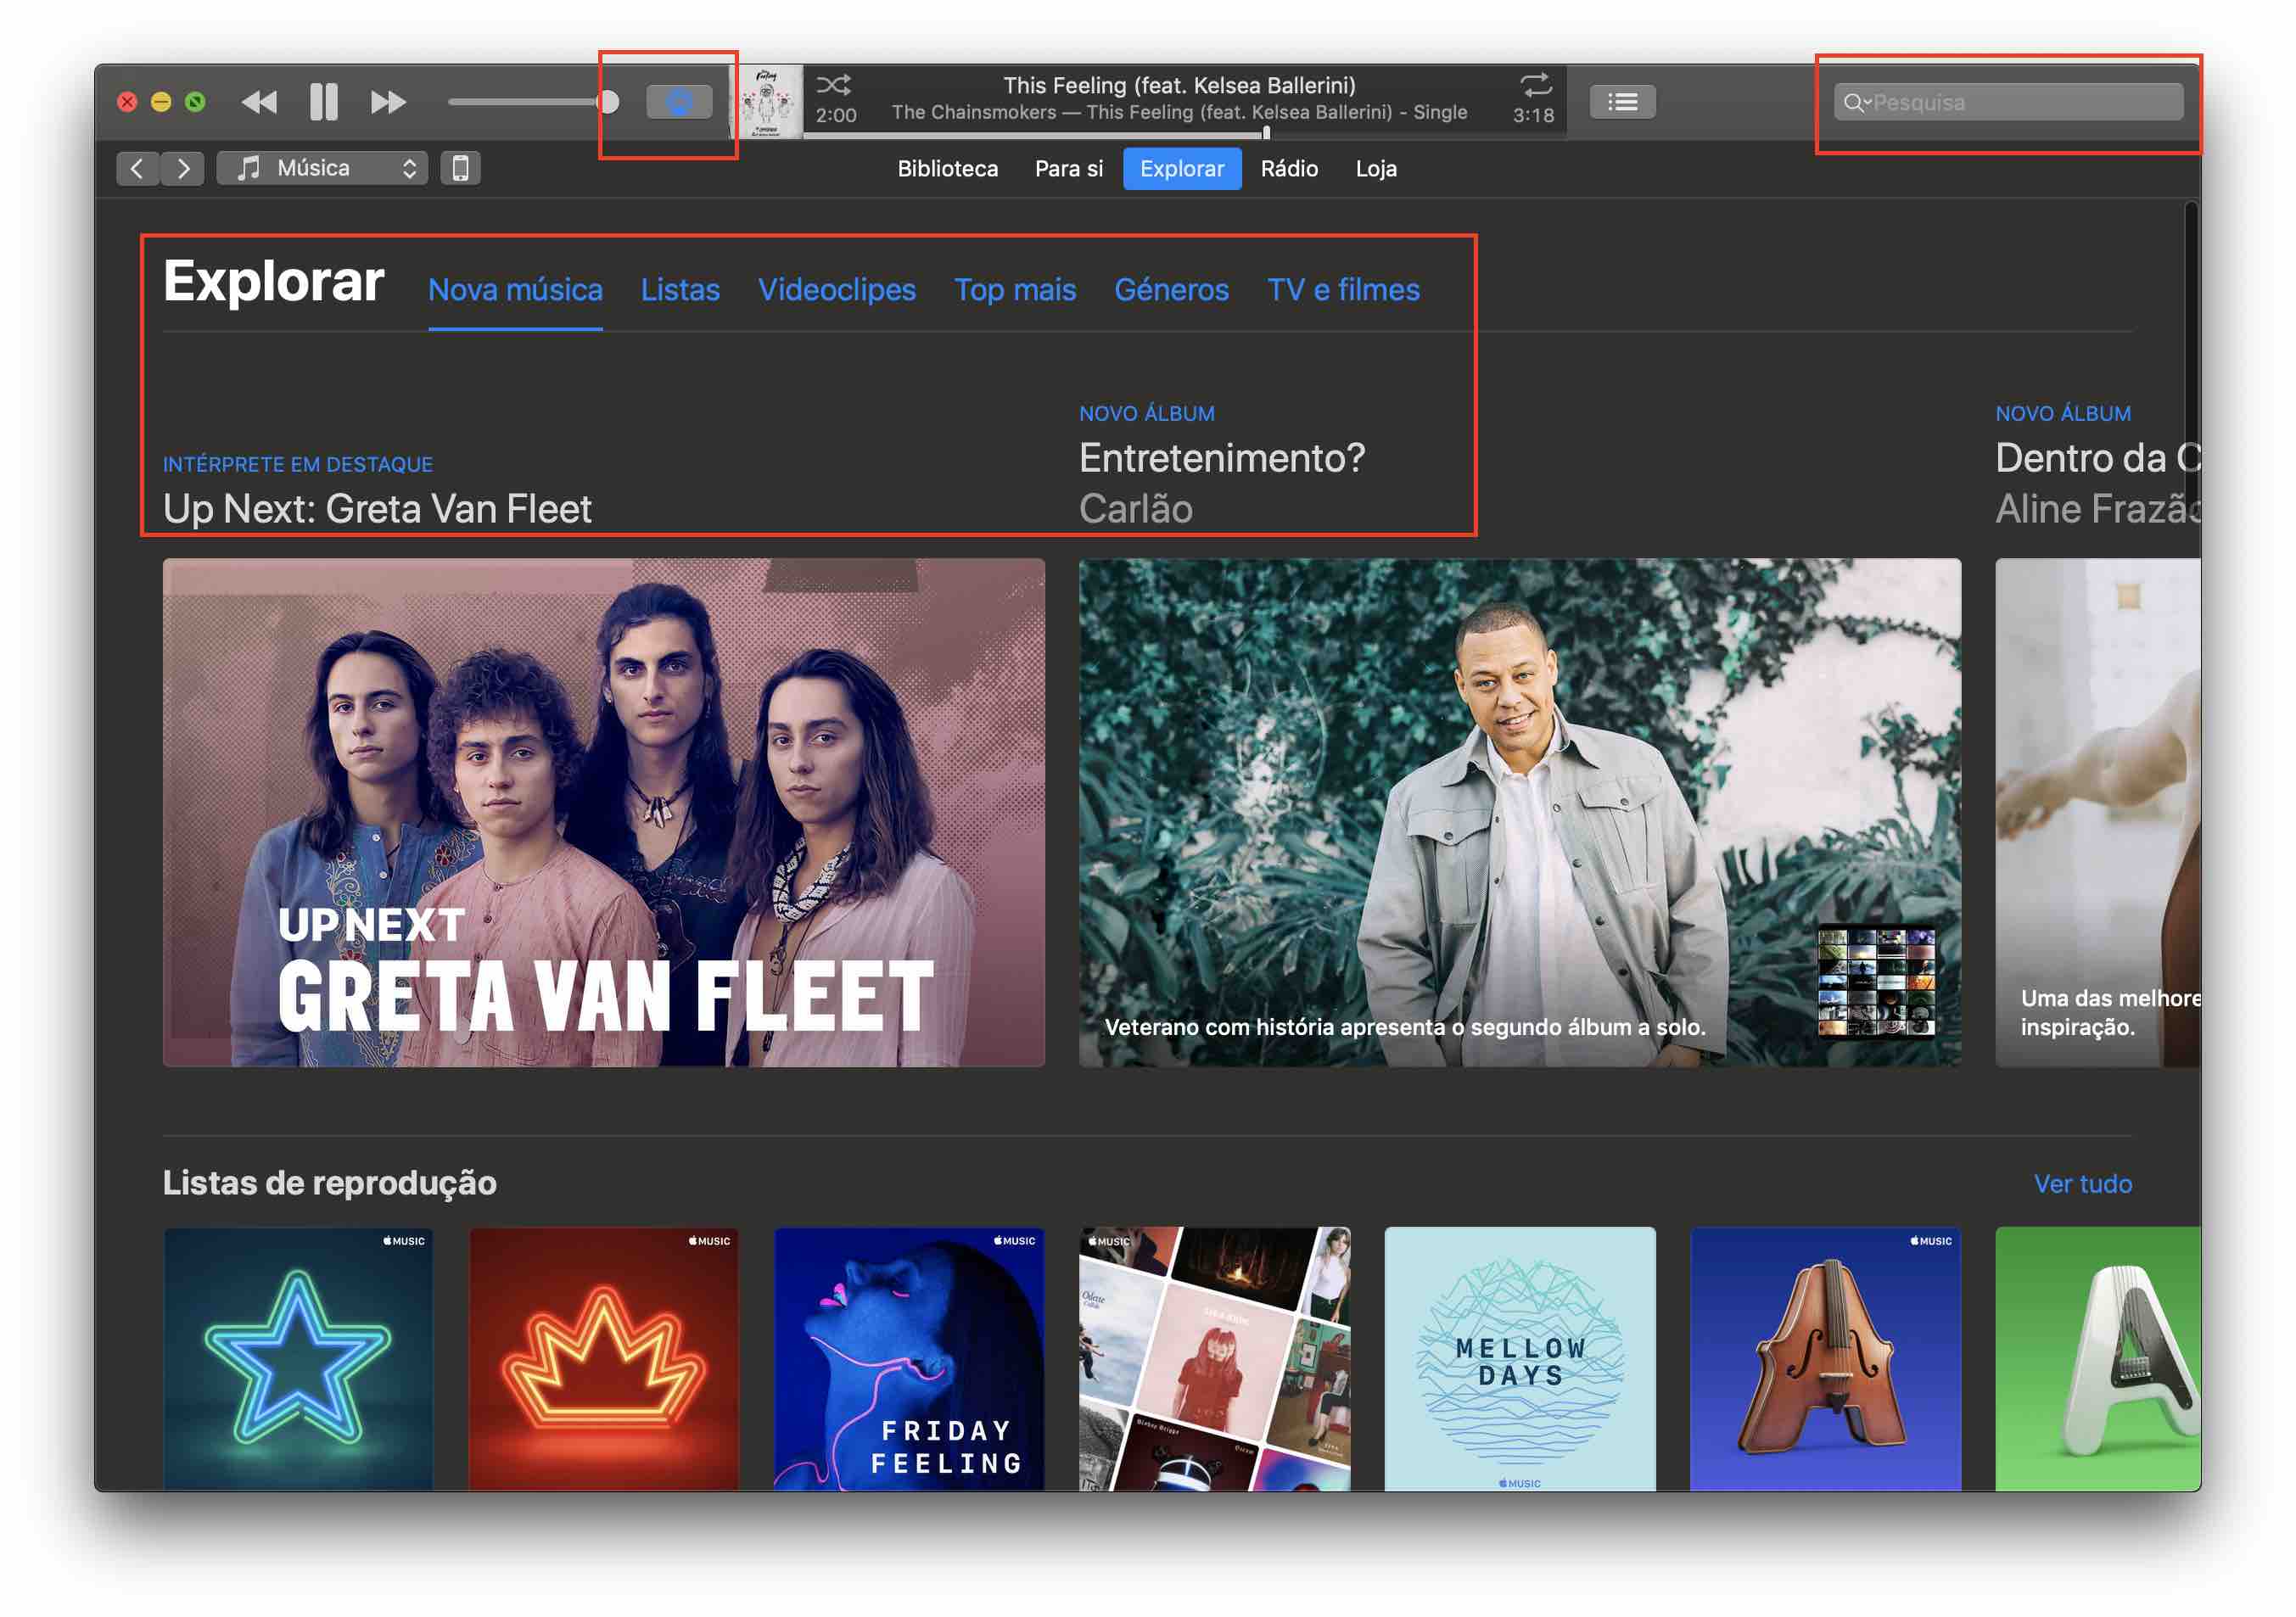Open the Mellow Days playlist
Image resolution: width=2296 pixels, height=1617 pixels.
pyautogui.click(x=1519, y=1358)
